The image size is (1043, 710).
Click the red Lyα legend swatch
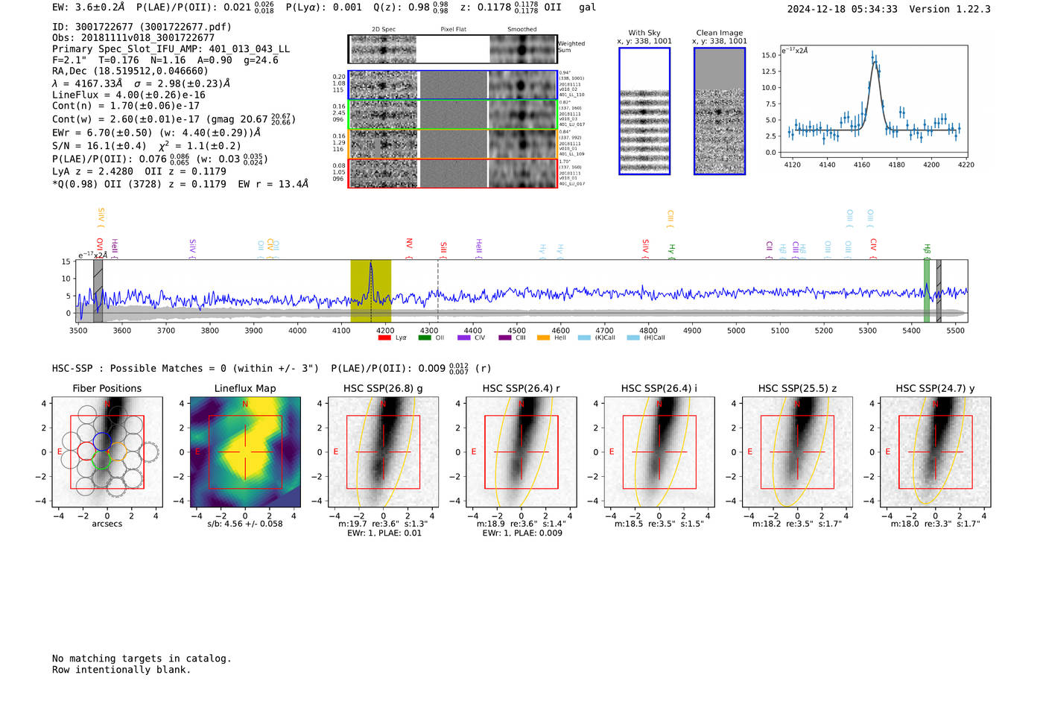pyautogui.click(x=384, y=338)
